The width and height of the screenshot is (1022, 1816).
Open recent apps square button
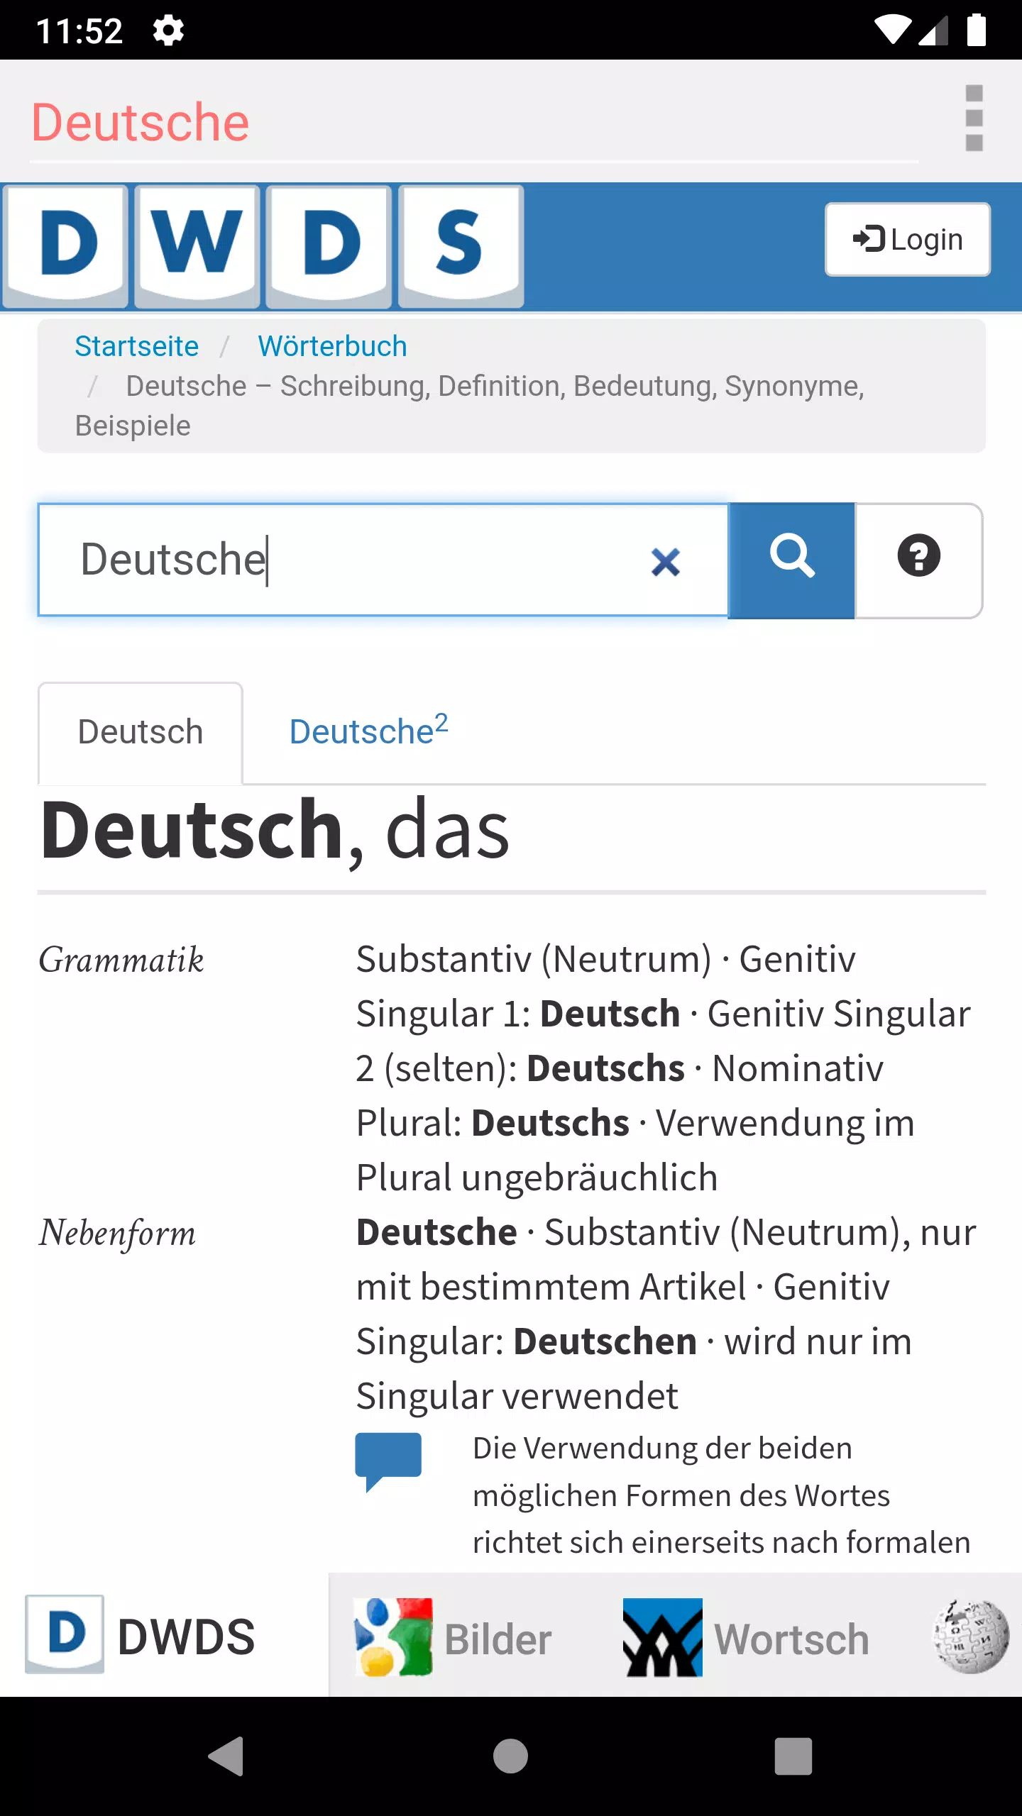(x=793, y=1756)
